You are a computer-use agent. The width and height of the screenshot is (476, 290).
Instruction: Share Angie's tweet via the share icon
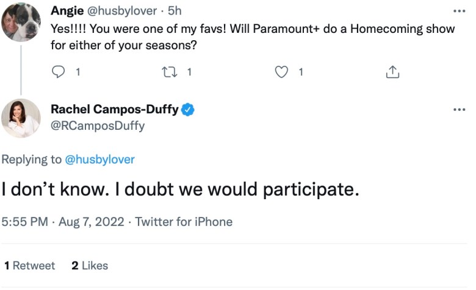(x=392, y=72)
